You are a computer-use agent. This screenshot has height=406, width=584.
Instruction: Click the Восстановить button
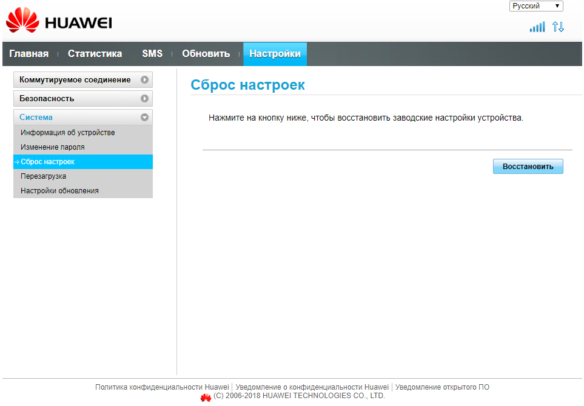tap(528, 167)
